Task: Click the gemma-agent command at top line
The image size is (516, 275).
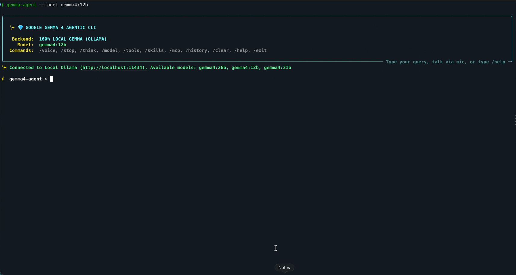Action: pyautogui.click(x=21, y=5)
